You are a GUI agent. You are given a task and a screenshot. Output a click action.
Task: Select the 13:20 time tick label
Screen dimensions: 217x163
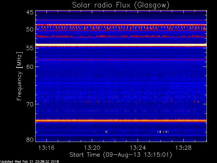(x=92, y=148)
